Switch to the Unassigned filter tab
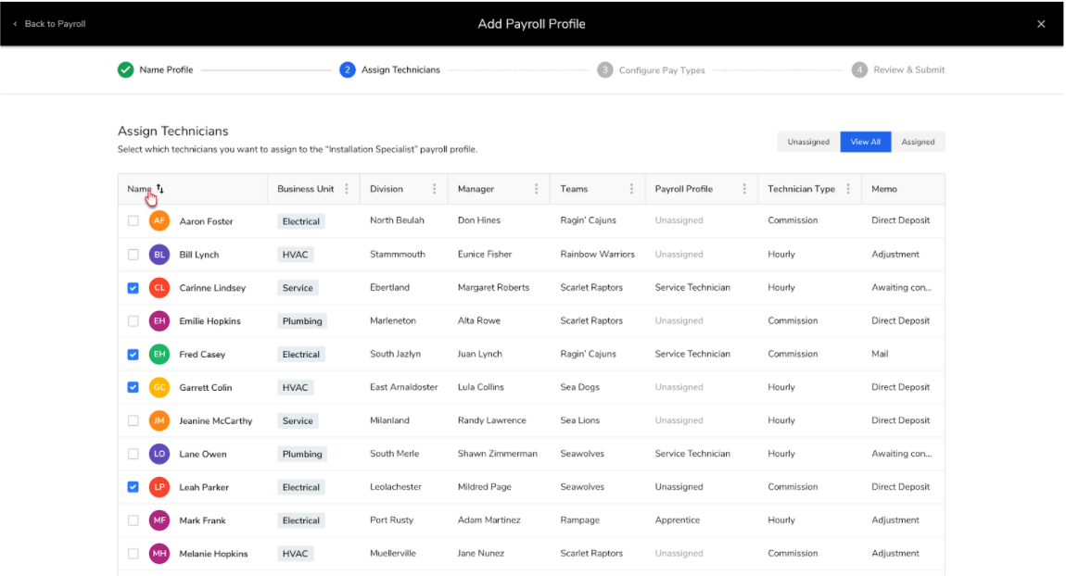This screenshot has height=576, width=1066. pos(808,142)
